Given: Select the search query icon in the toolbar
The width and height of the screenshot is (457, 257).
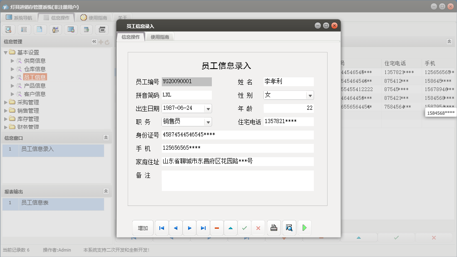Looking at the screenshot, I should tap(9, 30).
